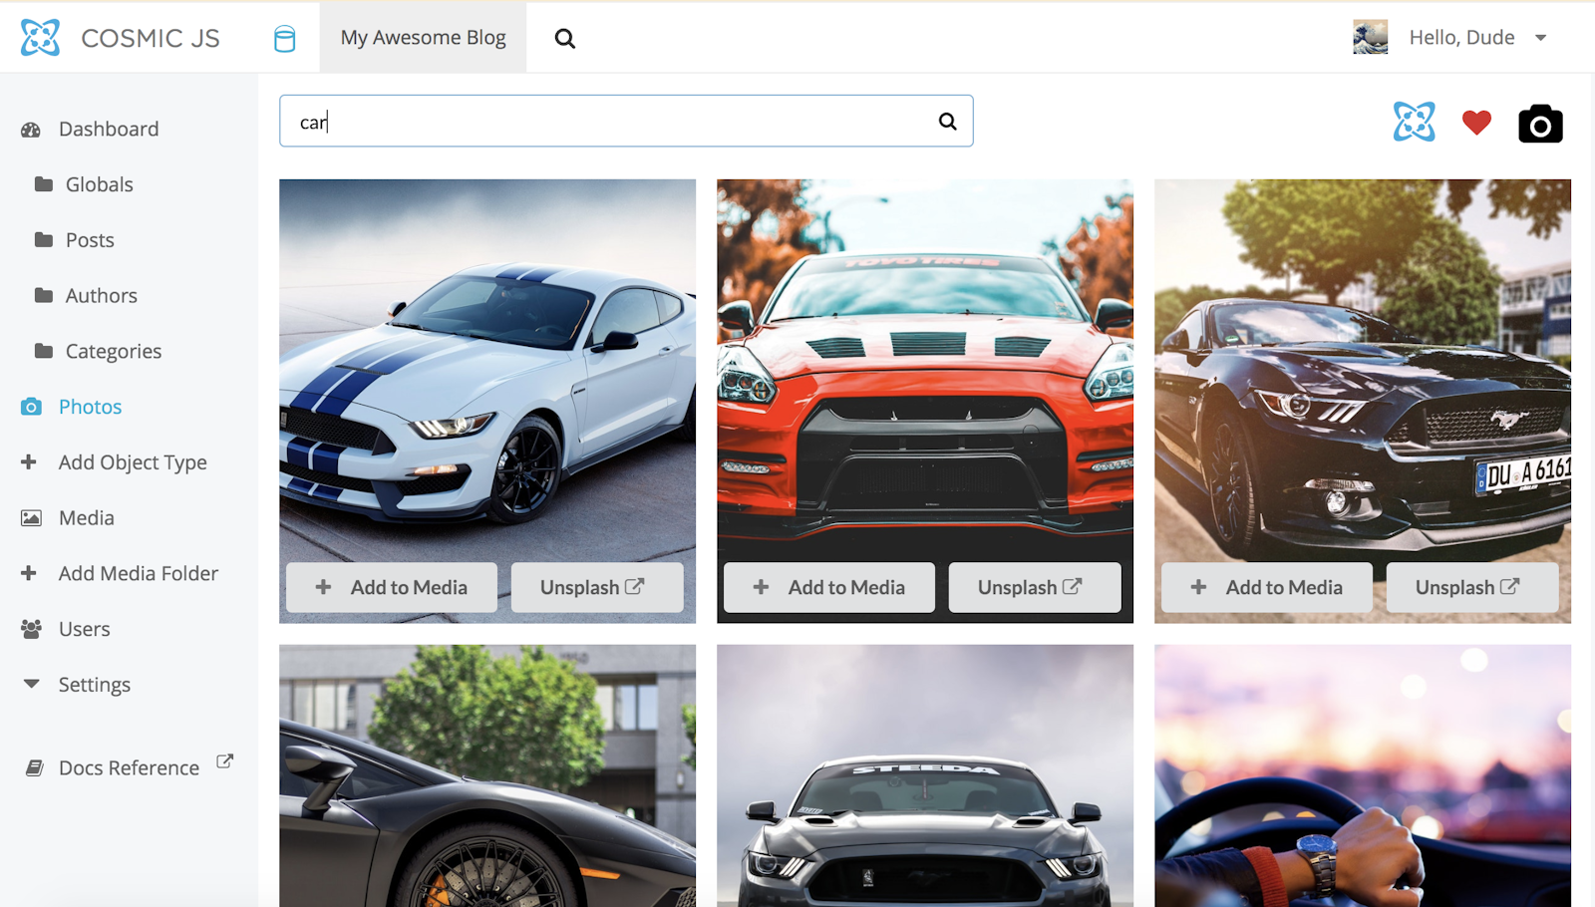Click external link icon next to Docs Reference

point(225,761)
